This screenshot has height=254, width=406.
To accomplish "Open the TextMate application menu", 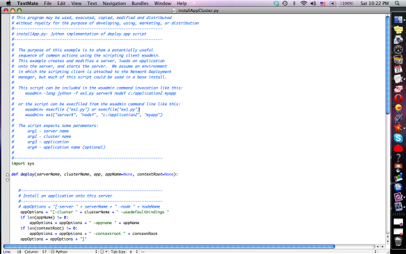I will (x=28, y=3).
